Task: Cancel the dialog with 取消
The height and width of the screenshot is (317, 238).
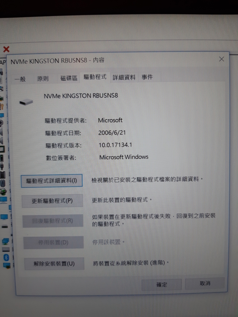Action: 205,283
